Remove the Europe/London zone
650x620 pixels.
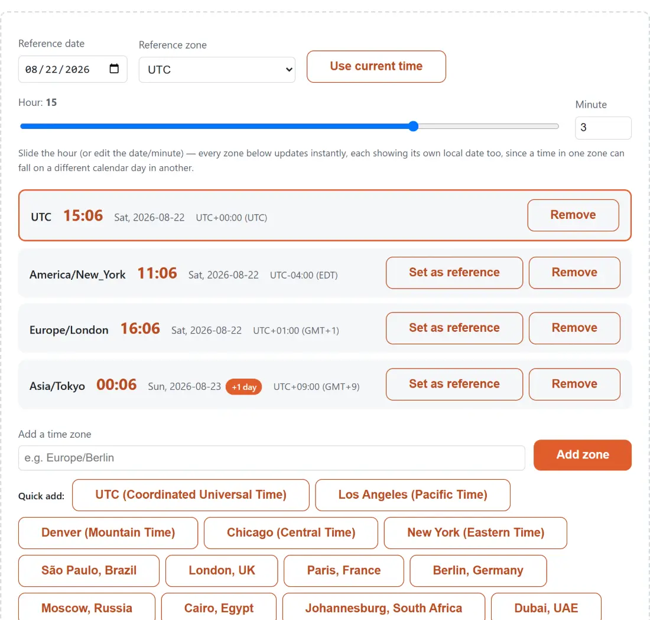pos(574,328)
